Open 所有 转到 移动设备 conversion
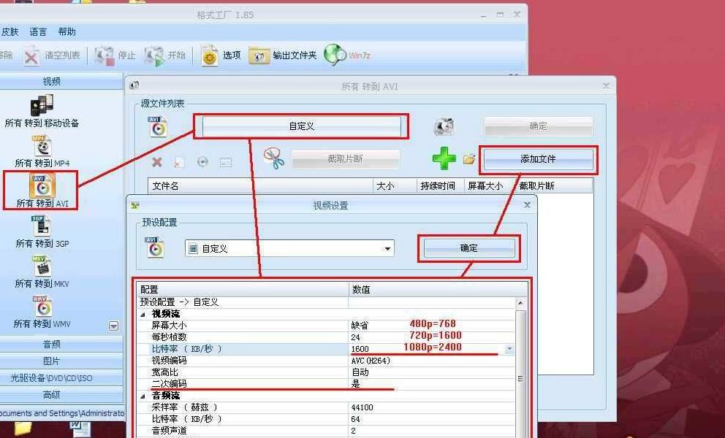The image size is (725, 438). point(41,107)
